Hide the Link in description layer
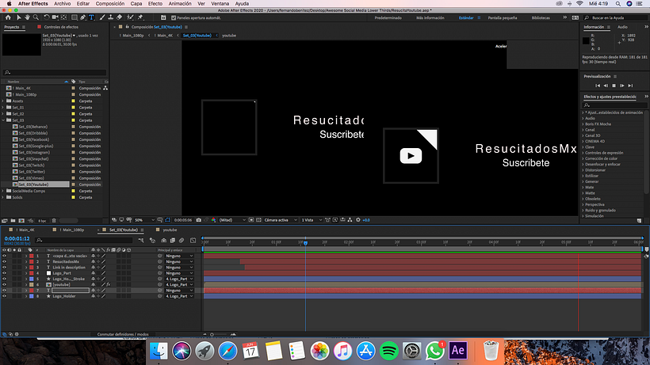 [5, 268]
